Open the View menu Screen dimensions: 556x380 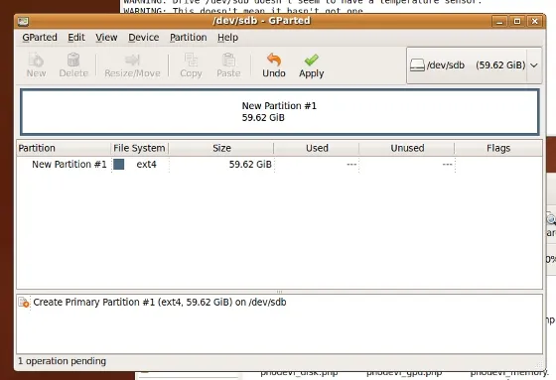[x=106, y=38]
